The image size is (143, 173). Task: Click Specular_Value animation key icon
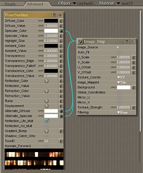click(41, 36)
